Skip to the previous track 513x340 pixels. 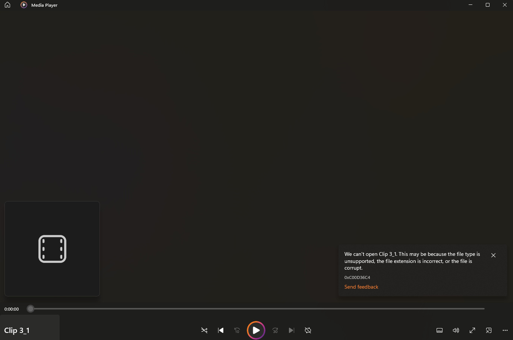(221, 330)
